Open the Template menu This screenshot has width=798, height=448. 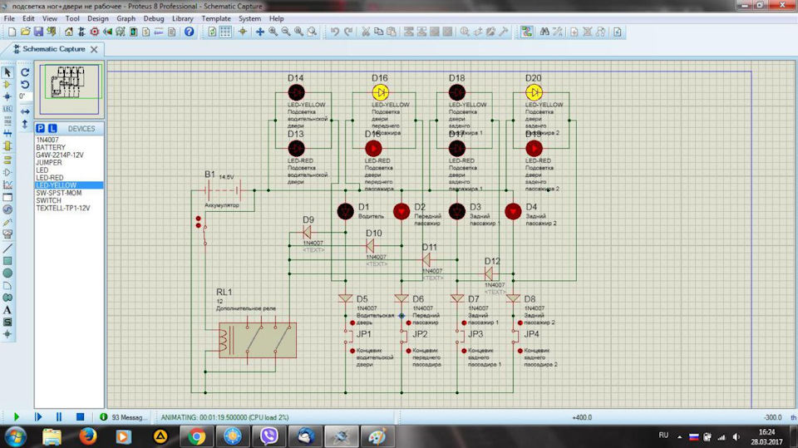coord(216,18)
